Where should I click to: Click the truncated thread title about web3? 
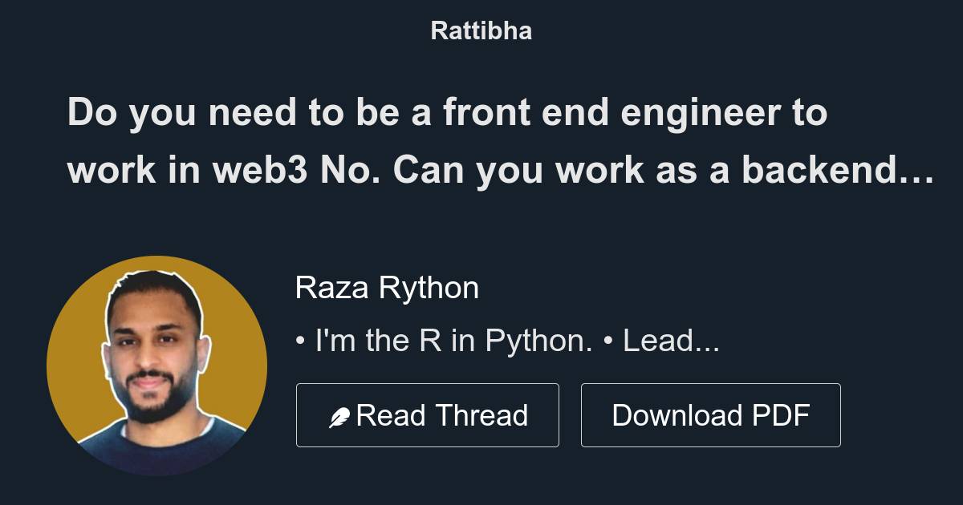click(481, 140)
